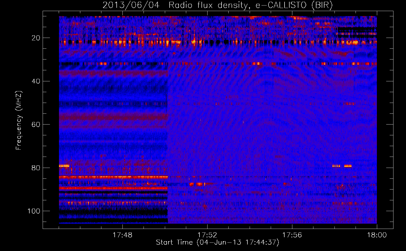Click the 100 frequency tick label
Image resolution: width=406 pixels, height=251 pixels.
coord(34,211)
